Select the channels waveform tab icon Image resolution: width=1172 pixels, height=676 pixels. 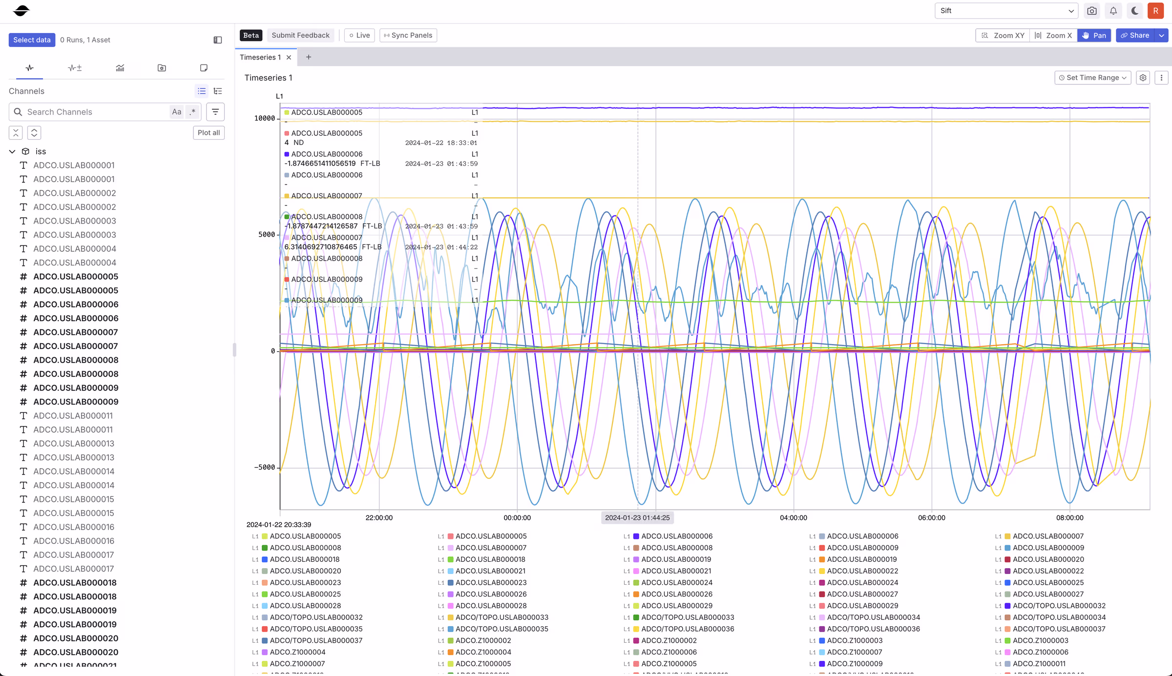pos(29,68)
